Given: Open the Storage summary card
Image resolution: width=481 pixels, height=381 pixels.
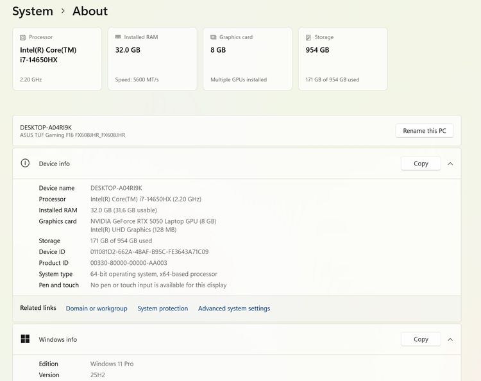Looking at the screenshot, I should [343, 59].
